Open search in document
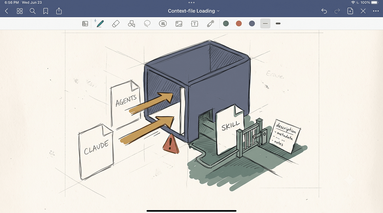 click(33, 11)
